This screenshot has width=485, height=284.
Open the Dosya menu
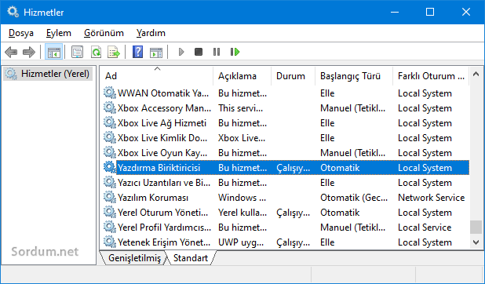tap(21, 33)
